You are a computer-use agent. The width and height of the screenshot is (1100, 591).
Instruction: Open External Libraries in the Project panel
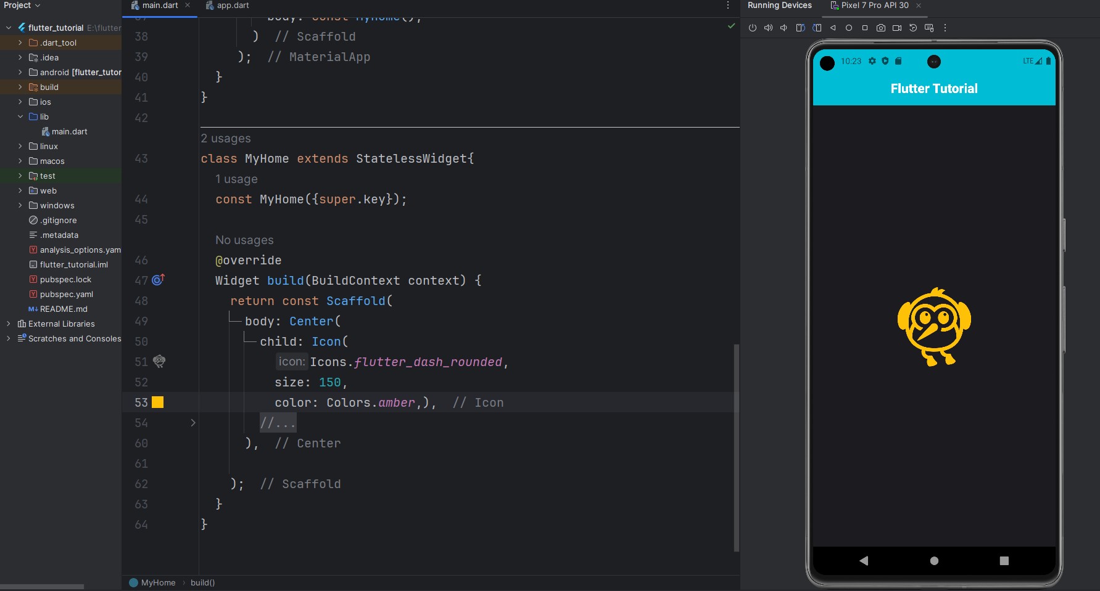tap(62, 324)
